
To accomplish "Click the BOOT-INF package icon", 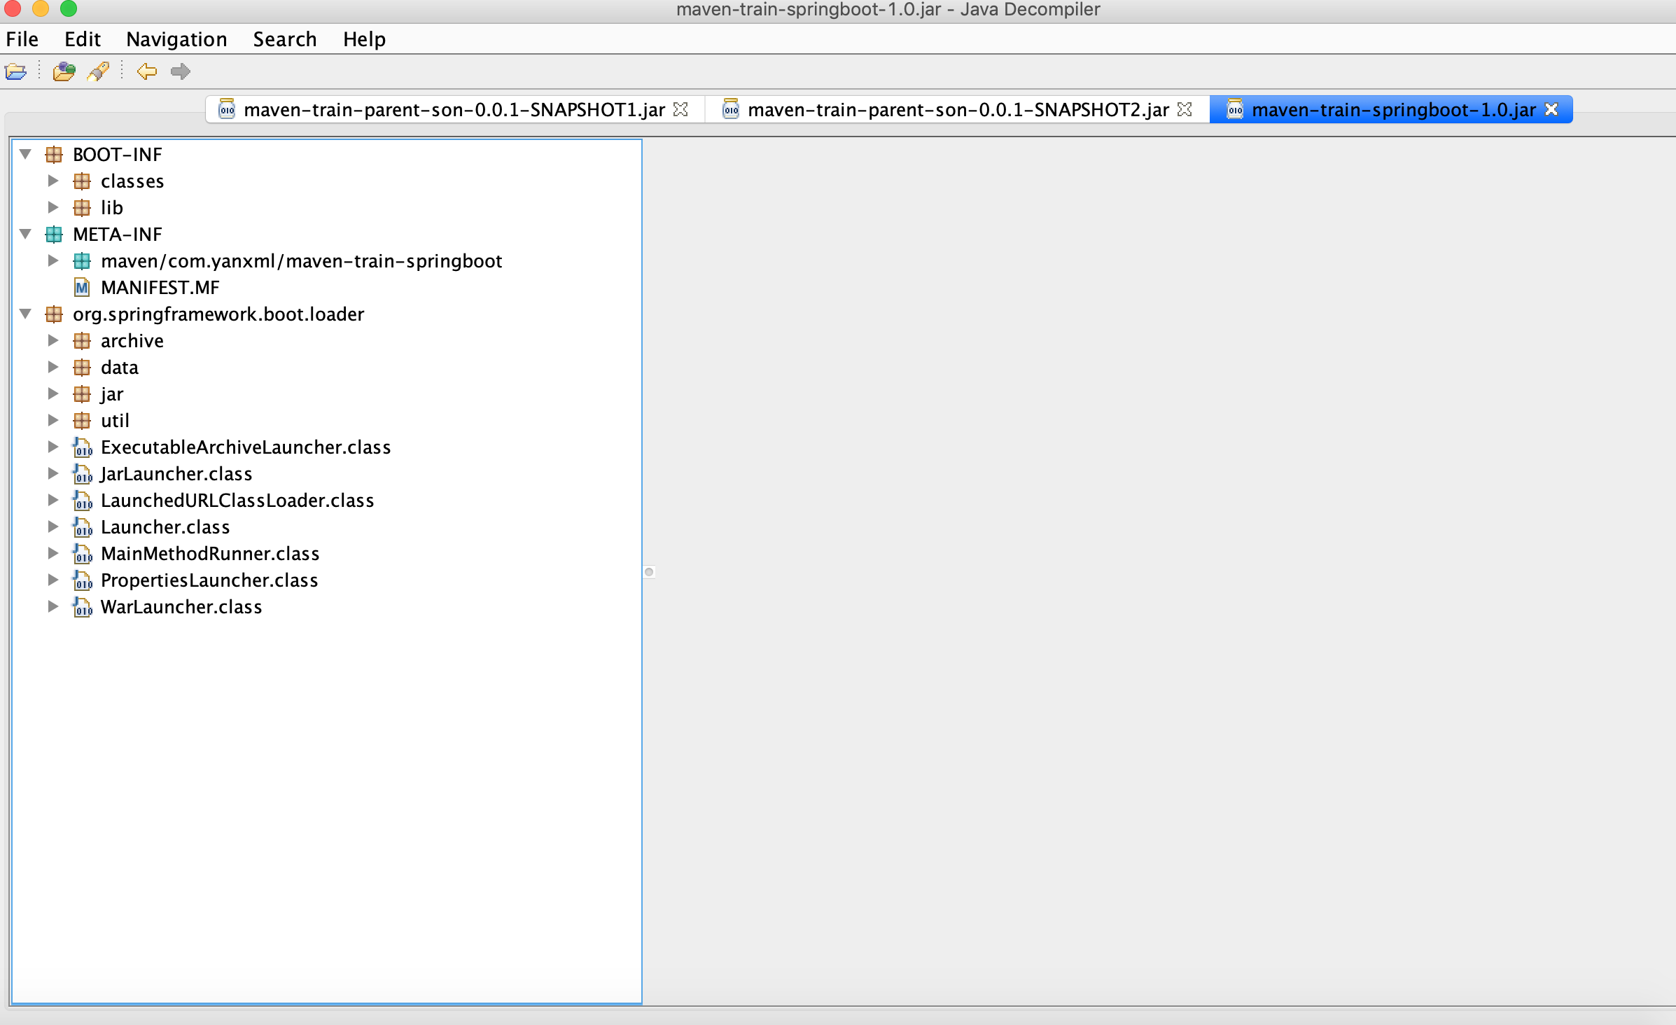I will [x=54, y=155].
